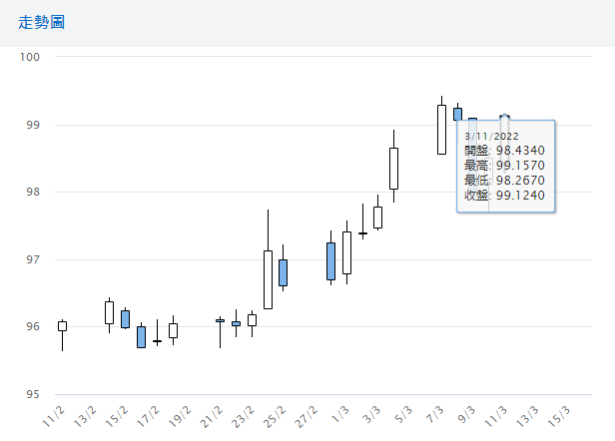Screen dimensions: 615x441
Task: Select the white candlestick for 11/2
Action: coord(62,326)
